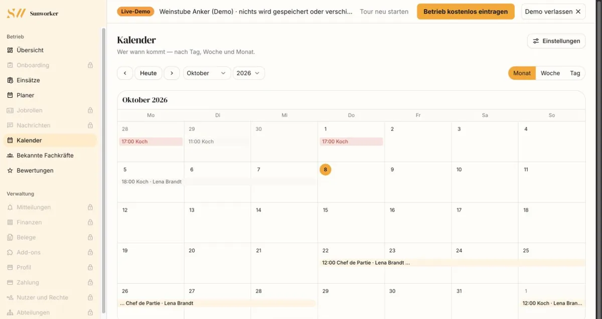The image size is (602, 319).
Task: Click the Übersicht grid icon
Action: pos(10,50)
